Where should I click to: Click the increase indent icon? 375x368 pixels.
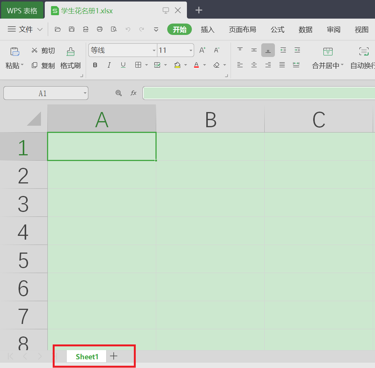pos(297,50)
